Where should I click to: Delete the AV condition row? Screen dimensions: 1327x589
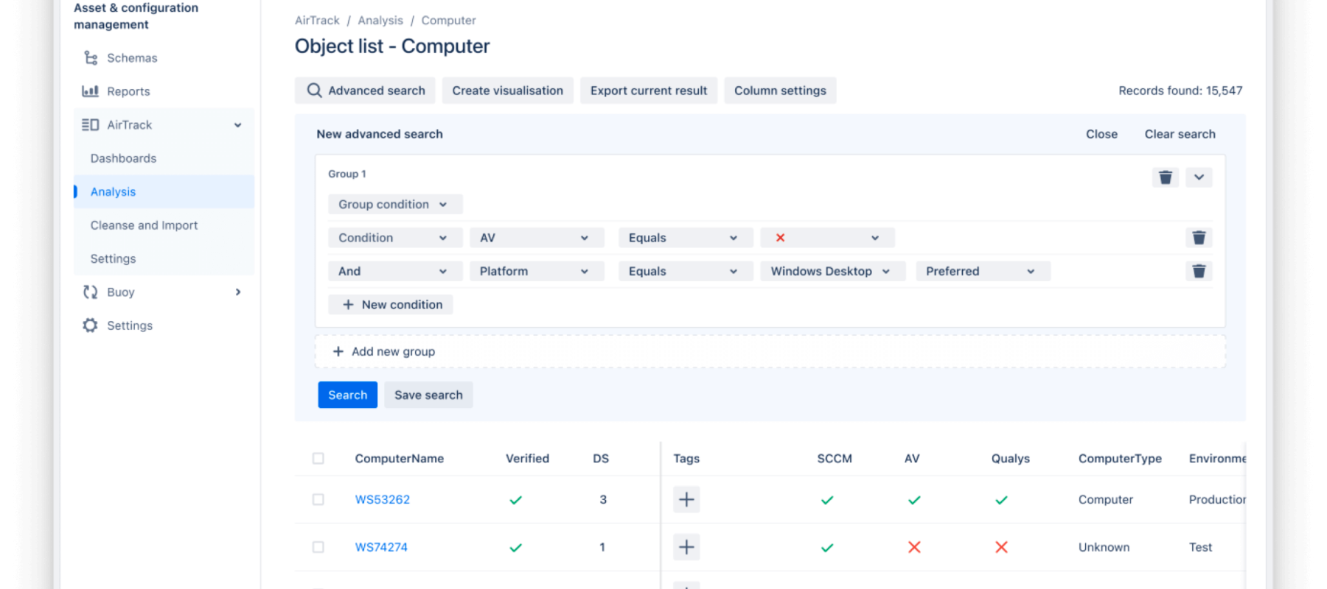(x=1199, y=238)
